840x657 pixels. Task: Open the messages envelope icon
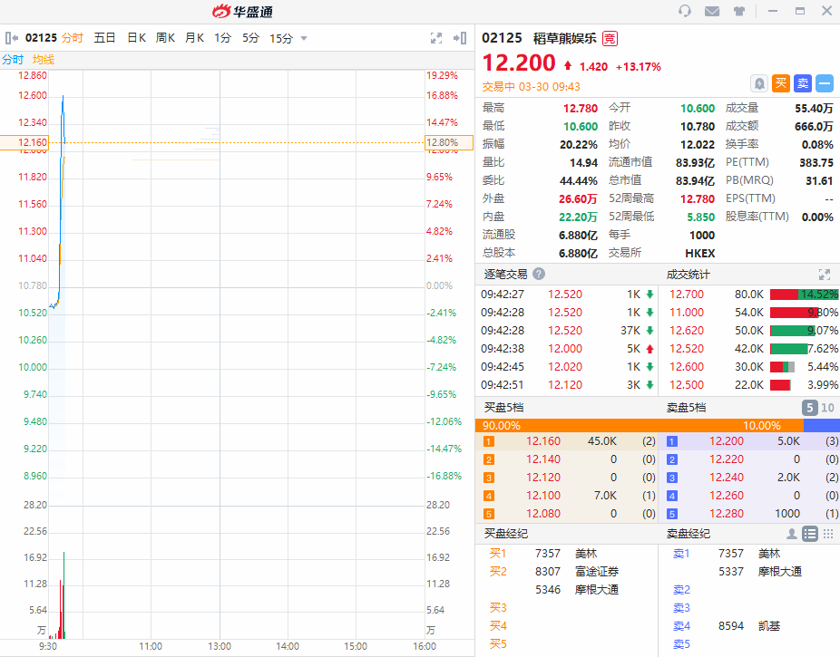[x=712, y=11]
